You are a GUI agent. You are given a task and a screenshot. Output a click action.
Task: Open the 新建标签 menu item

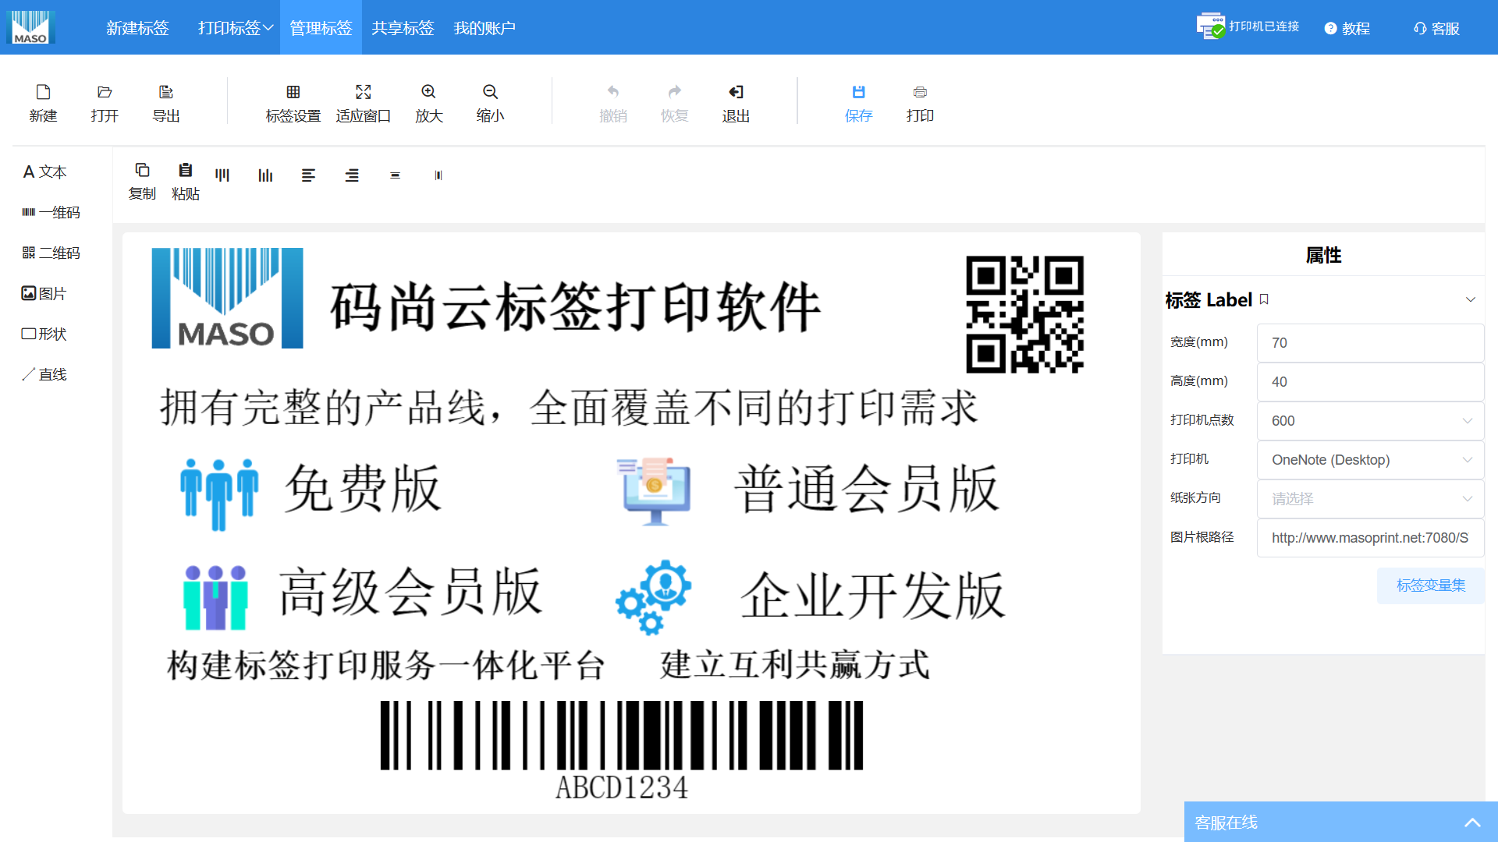coord(137,28)
